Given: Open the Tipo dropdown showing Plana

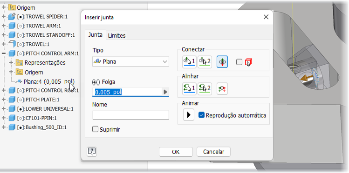Looking at the screenshot, I should point(130,61).
